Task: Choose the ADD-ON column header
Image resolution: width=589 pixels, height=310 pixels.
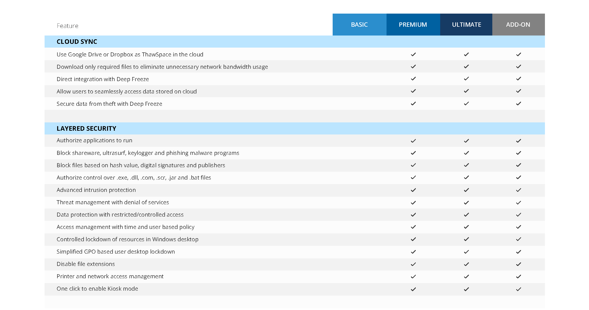Action: coord(518,25)
